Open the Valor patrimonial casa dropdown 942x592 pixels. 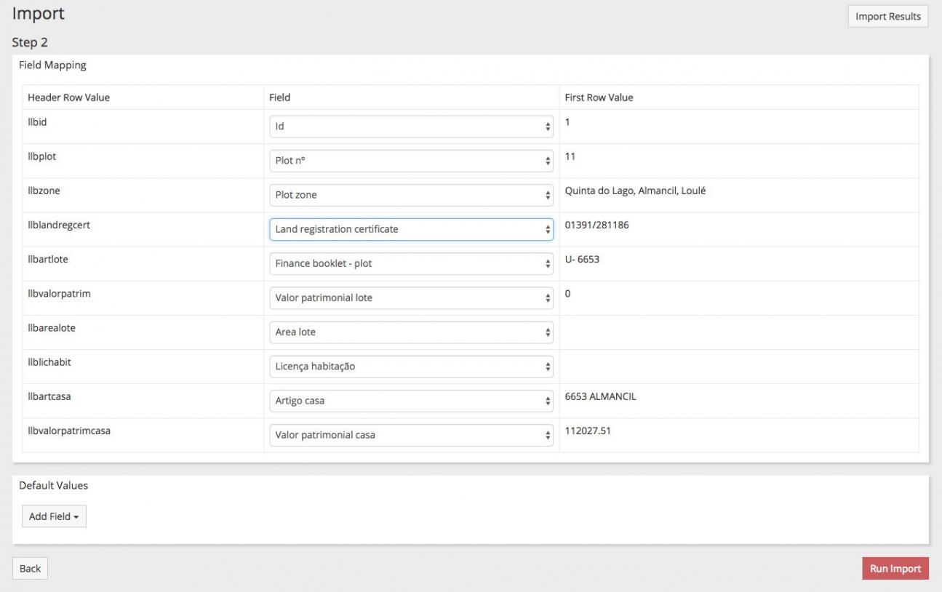(411, 435)
